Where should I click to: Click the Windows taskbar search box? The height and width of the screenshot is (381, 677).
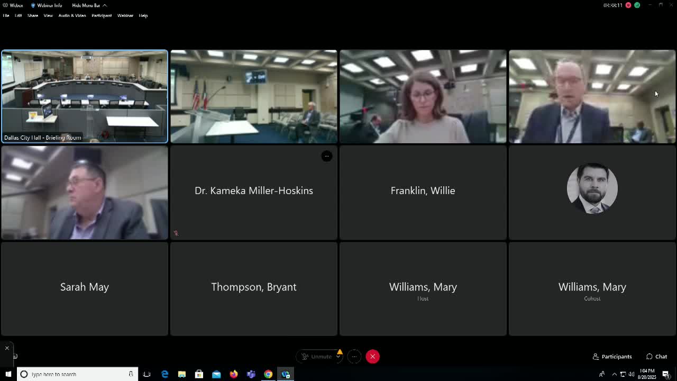pyautogui.click(x=77, y=374)
